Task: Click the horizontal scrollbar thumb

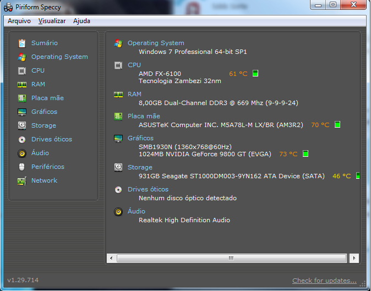Action: pyautogui.click(x=231, y=258)
